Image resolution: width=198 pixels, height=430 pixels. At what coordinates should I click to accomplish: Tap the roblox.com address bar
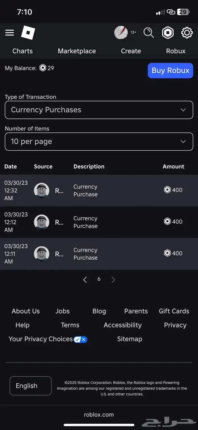99,414
